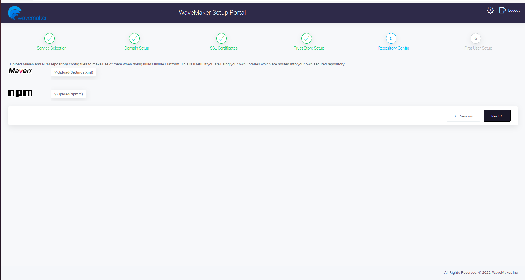Upload the NPM Npmrc file
525x280 pixels.
[x=68, y=94]
